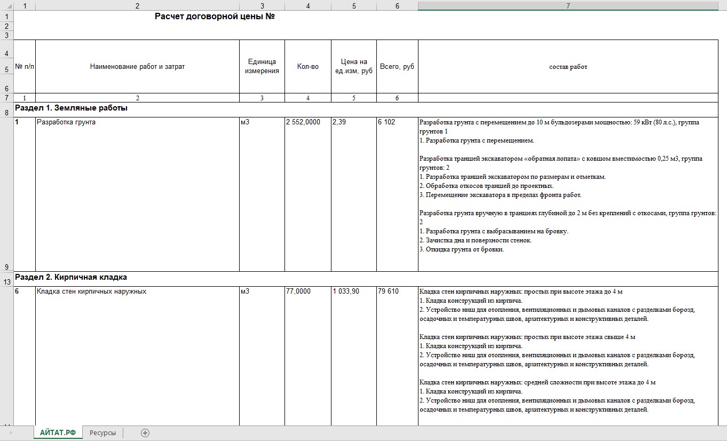The height and width of the screenshot is (441, 727).
Task: Click title cell 'Расчет договорной цены №'
Action: [215, 16]
